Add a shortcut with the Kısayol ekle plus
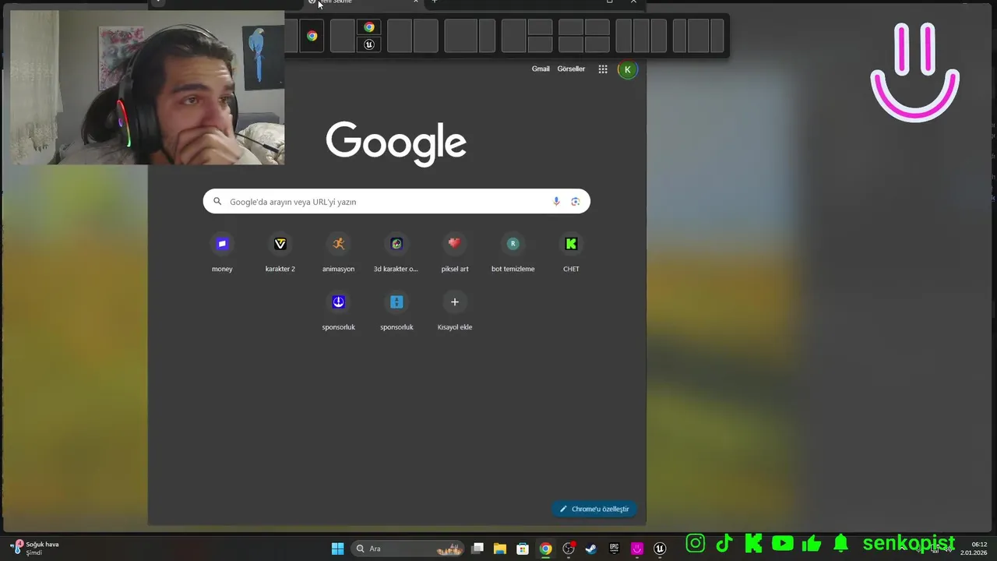The image size is (997, 561). point(455,312)
